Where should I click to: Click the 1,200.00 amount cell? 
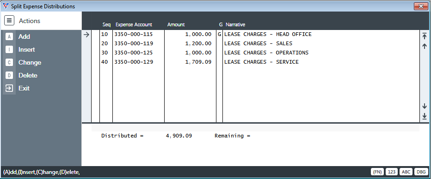coord(198,43)
